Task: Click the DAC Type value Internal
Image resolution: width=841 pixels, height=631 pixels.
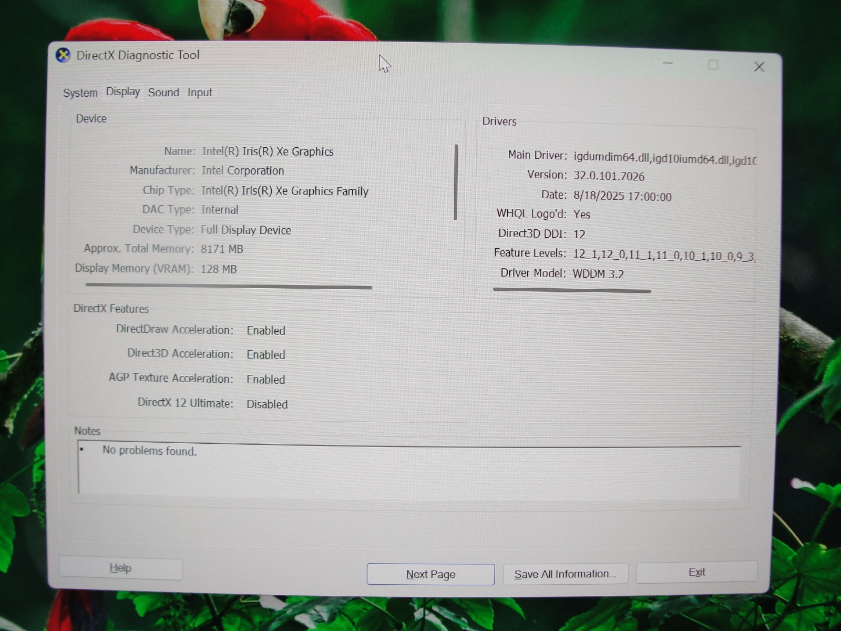Action: tap(220, 210)
